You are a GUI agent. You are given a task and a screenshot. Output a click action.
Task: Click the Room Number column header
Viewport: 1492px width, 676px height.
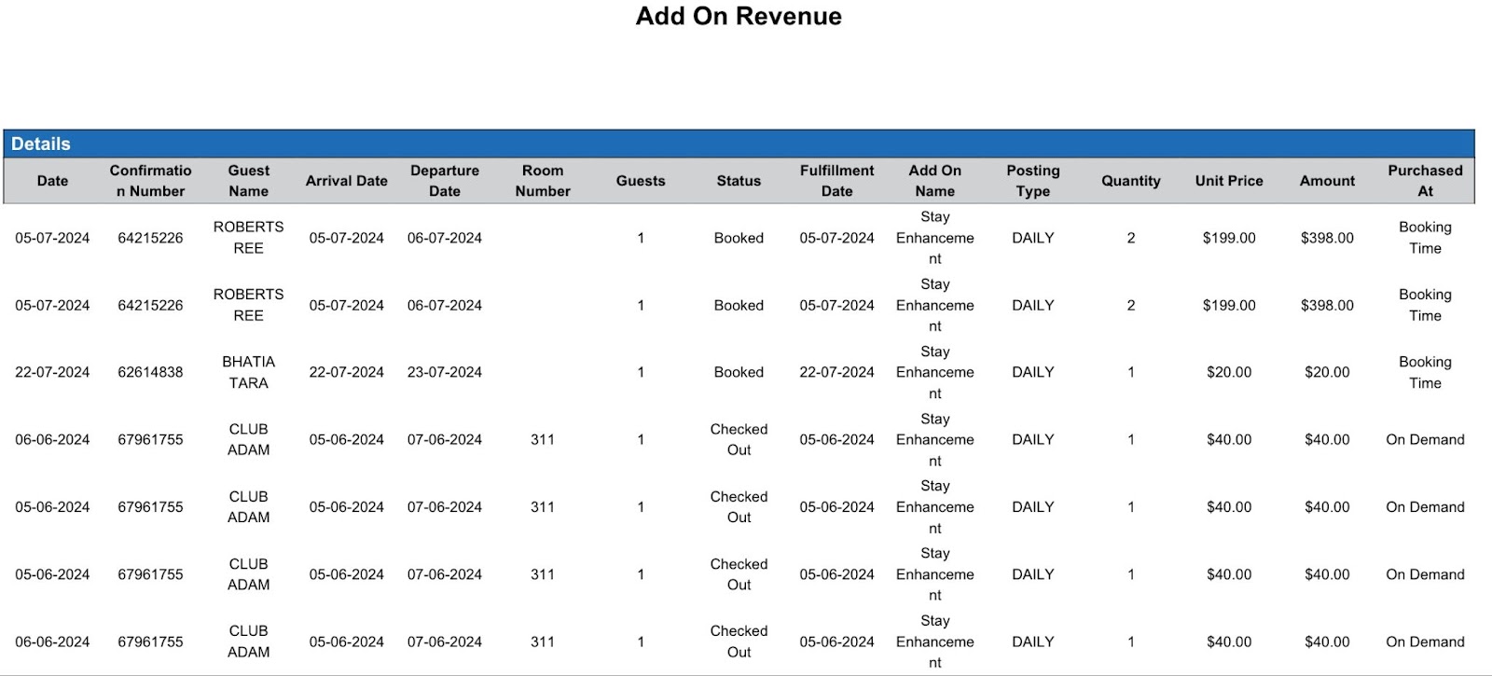coord(543,181)
